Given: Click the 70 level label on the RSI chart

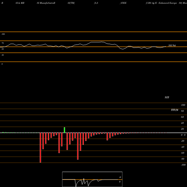Looking at the screenshot, I should tap(3, 43).
